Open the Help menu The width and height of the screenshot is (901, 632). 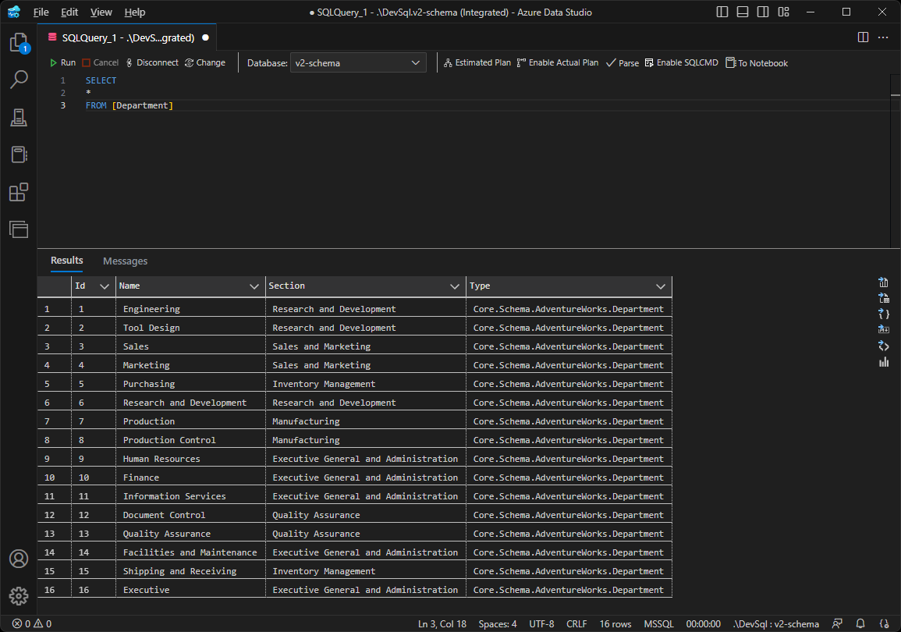coord(135,12)
